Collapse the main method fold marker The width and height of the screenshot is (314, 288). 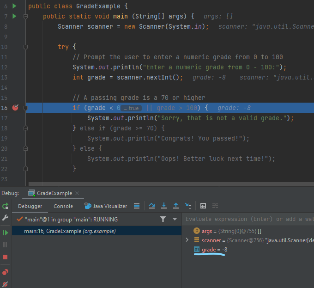point(25,17)
